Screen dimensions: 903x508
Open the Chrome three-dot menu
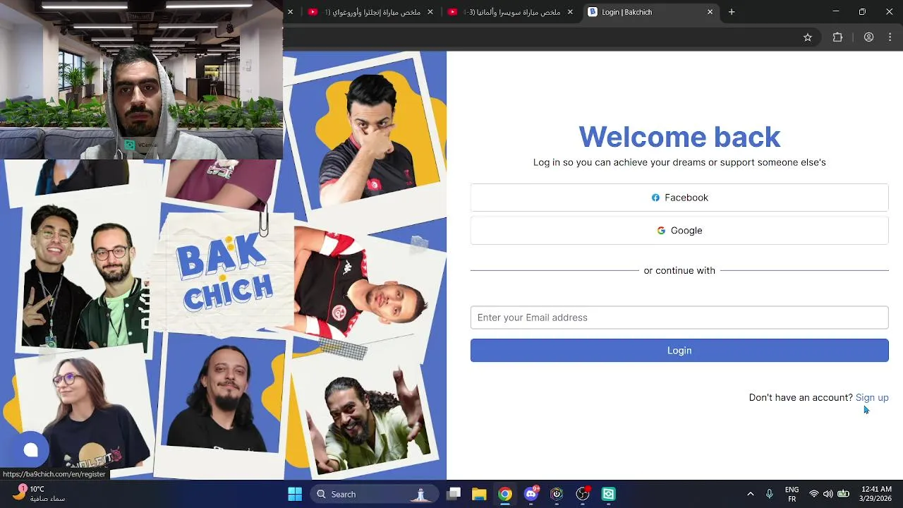(891, 37)
